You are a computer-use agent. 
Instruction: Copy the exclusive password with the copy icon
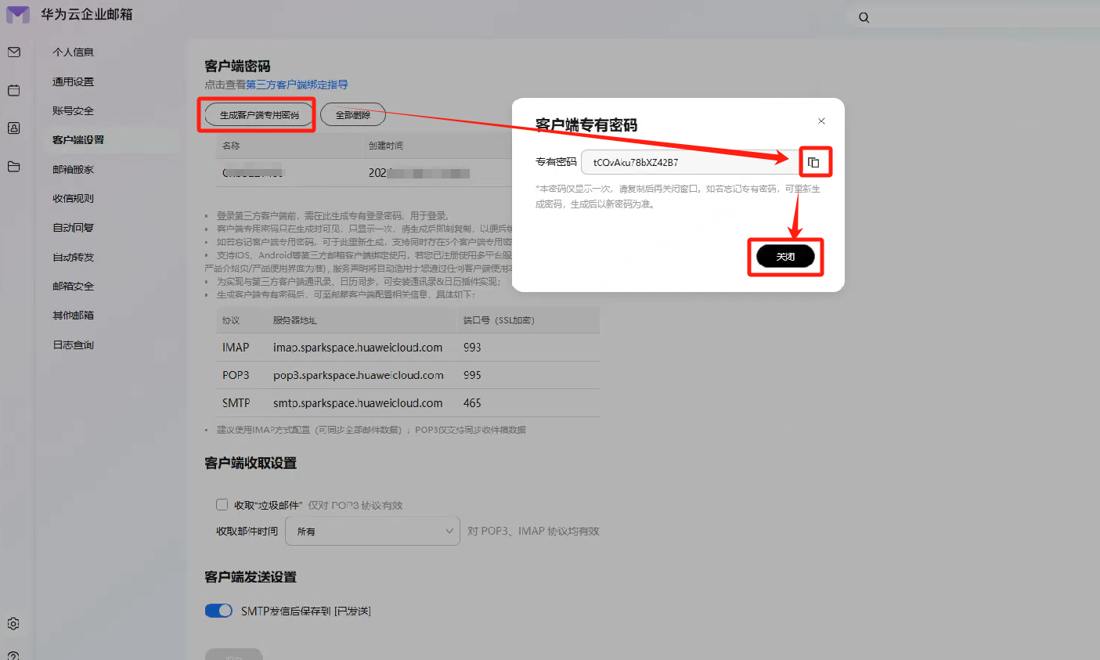[x=813, y=162]
